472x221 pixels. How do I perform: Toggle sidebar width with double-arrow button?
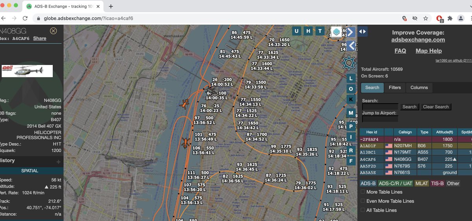(363, 32)
